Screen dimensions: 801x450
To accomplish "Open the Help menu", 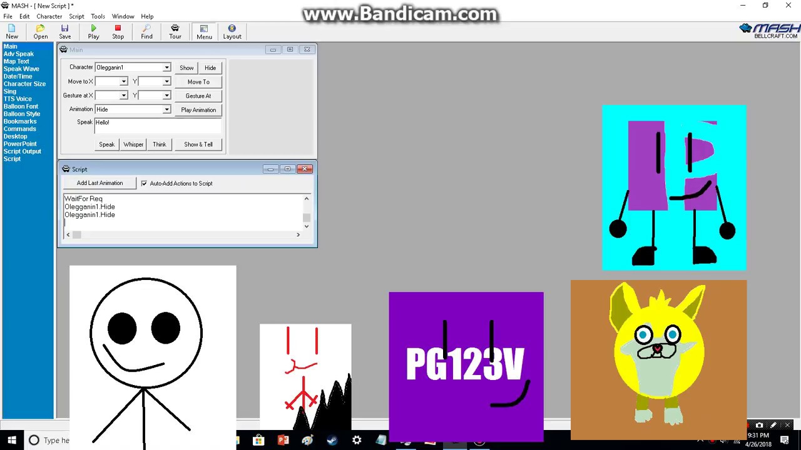I will click(x=147, y=16).
